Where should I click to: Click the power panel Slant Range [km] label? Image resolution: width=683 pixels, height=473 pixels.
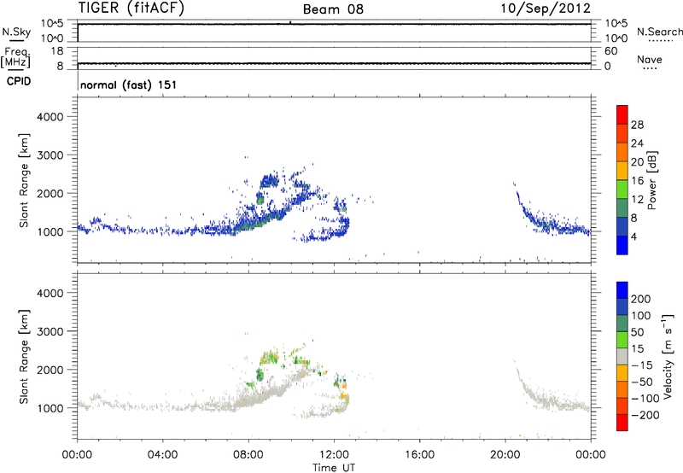24,180
